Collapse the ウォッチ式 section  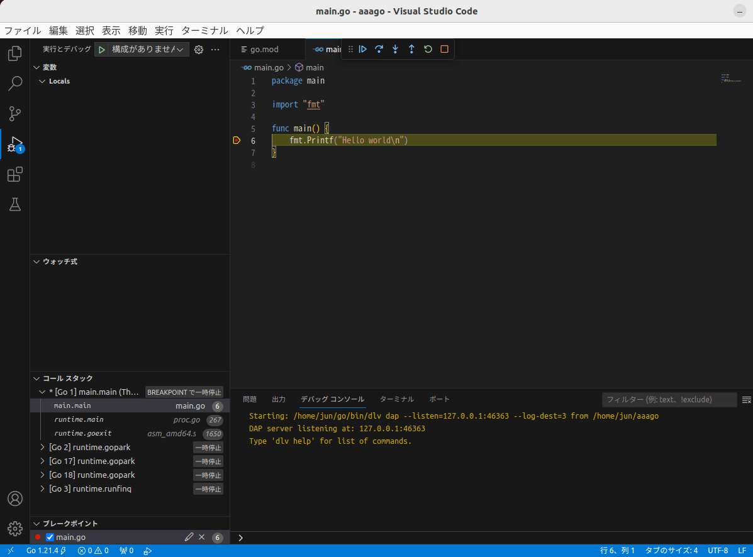coord(36,262)
